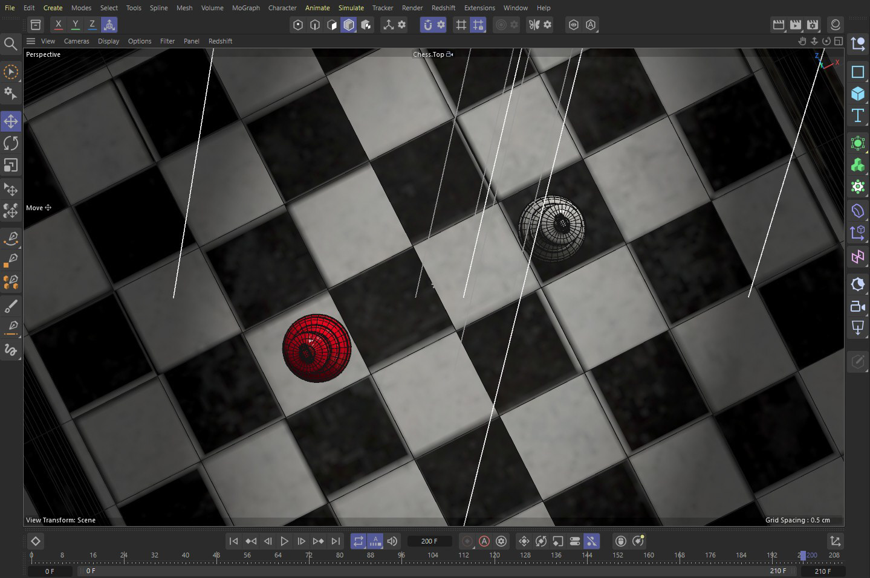Play the animation forwards
Screen dimensions: 870x578
point(285,541)
